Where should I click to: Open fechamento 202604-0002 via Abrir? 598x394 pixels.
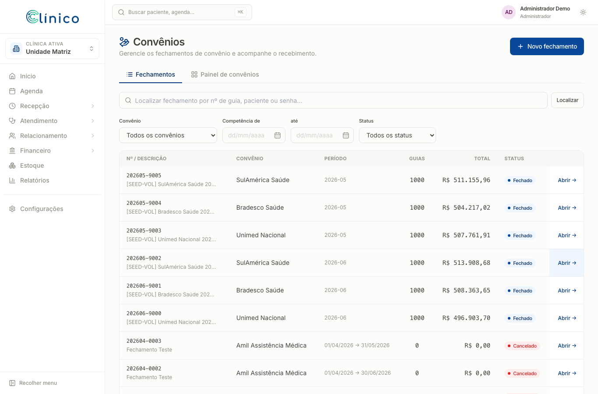(x=567, y=373)
